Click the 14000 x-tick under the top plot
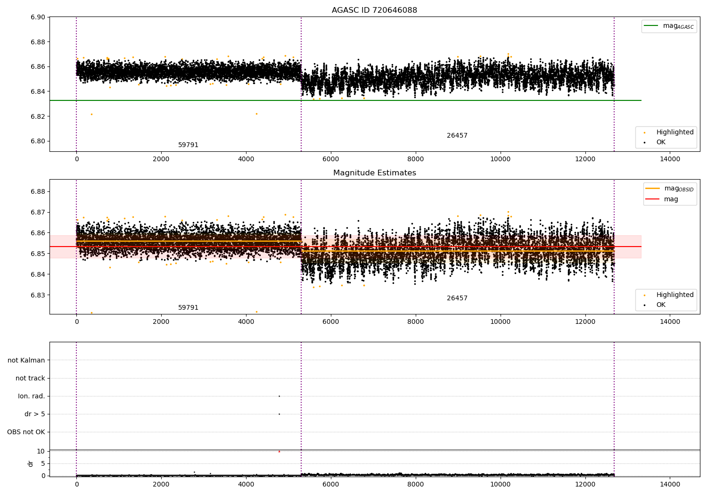 click(670, 159)
